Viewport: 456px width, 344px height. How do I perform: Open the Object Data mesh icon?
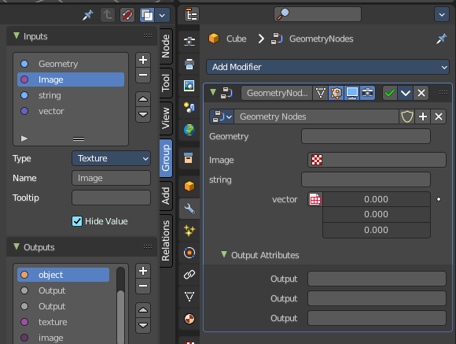pyautogui.click(x=189, y=297)
